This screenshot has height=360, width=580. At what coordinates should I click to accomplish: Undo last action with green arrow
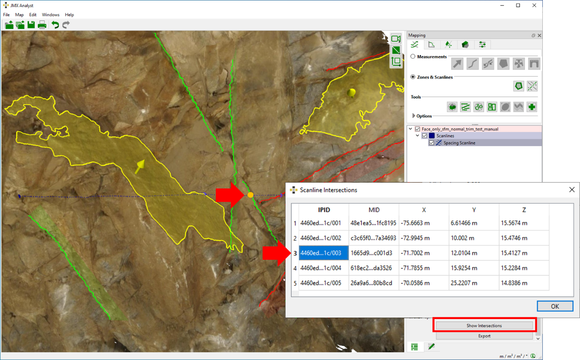(x=55, y=25)
